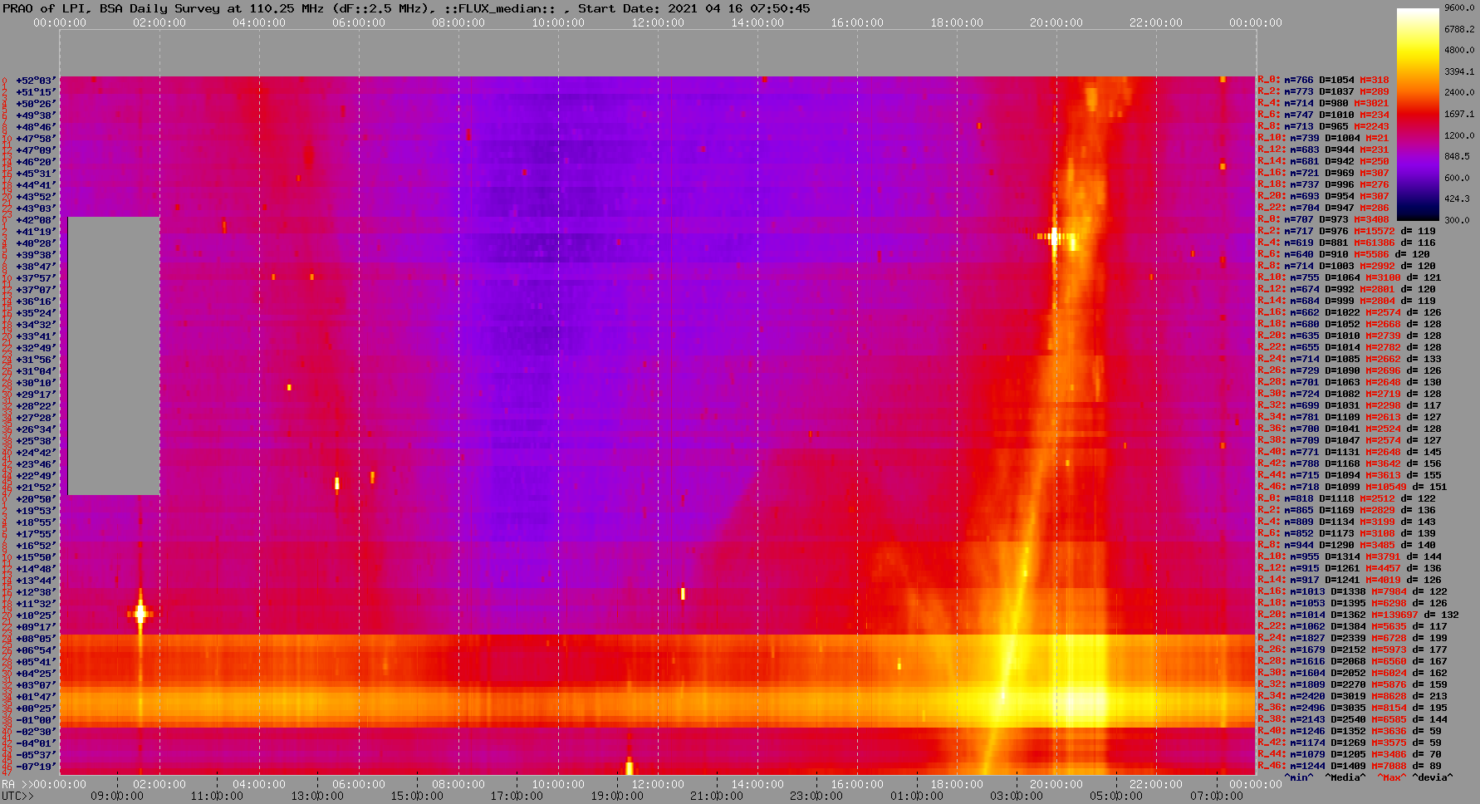
Task: Click the stats row reading m=1244 D=1409
Action: click(1350, 767)
